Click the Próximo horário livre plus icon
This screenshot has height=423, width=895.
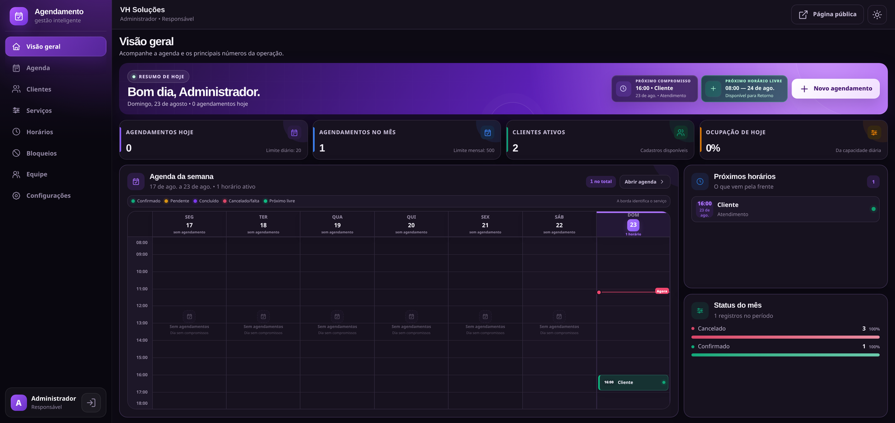tap(713, 88)
